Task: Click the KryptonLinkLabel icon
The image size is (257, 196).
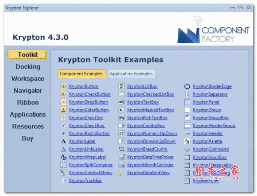Action: pyautogui.click(x=63, y=149)
